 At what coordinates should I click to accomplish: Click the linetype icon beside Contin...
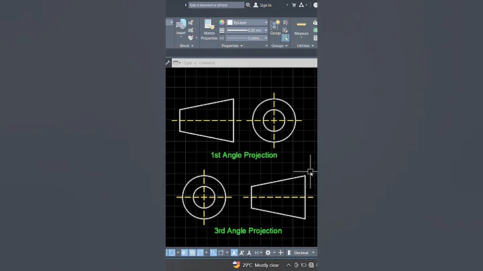tap(222, 38)
